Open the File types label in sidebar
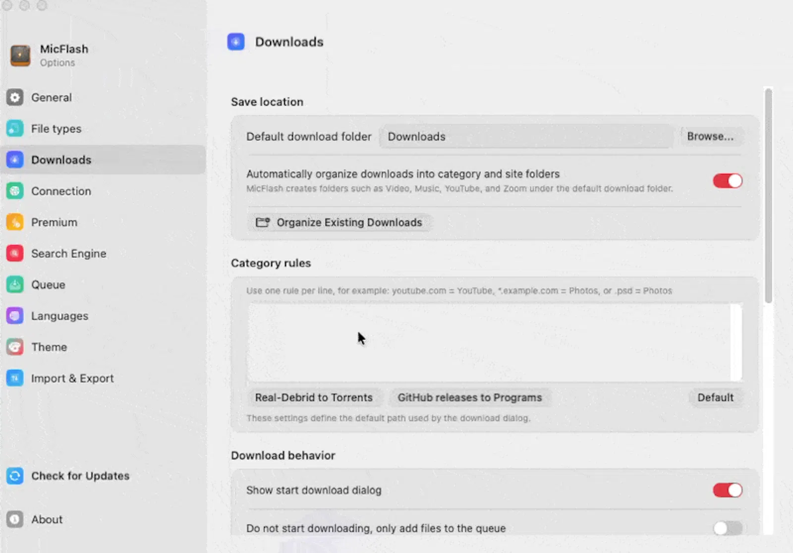 pyautogui.click(x=56, y=129)
